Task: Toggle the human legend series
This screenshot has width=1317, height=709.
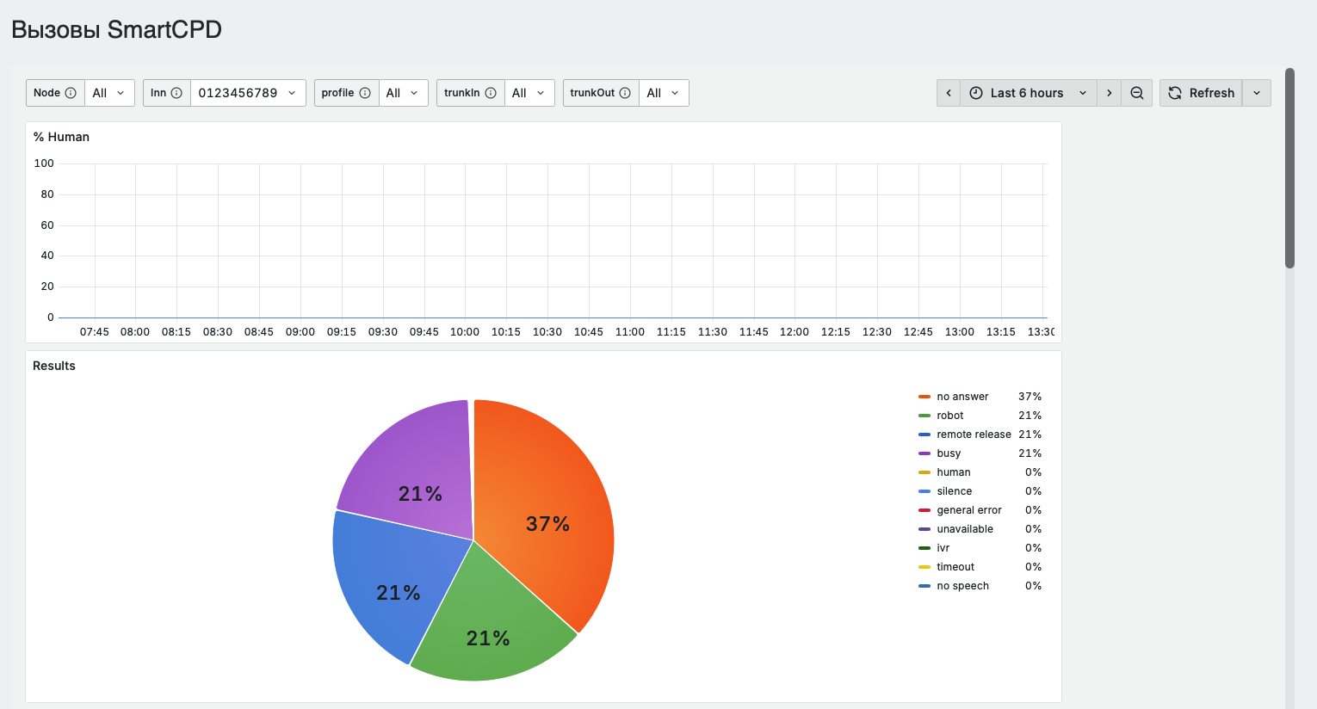Action: click(953, 472)
